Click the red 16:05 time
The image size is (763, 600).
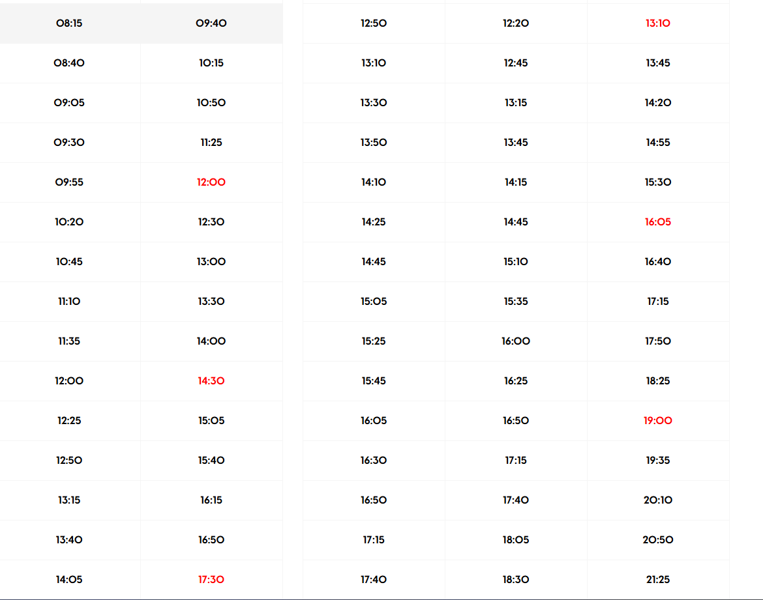658,222
